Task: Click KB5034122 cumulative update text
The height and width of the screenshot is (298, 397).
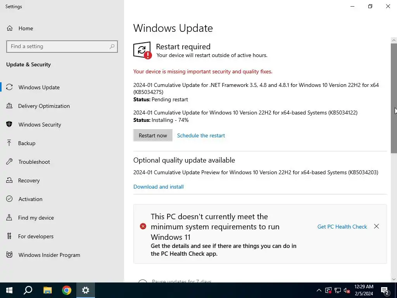Action: tap(245, 113)
